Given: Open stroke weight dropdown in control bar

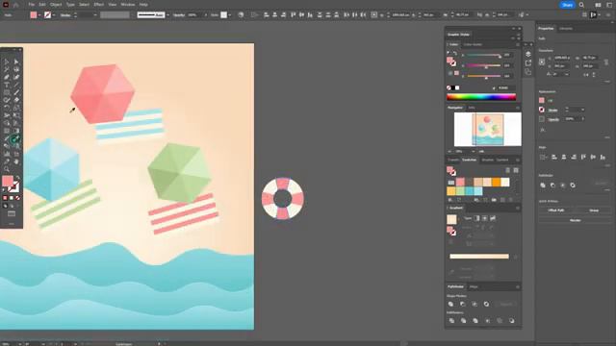Looking at the screenshot, I should pos(95,15).
